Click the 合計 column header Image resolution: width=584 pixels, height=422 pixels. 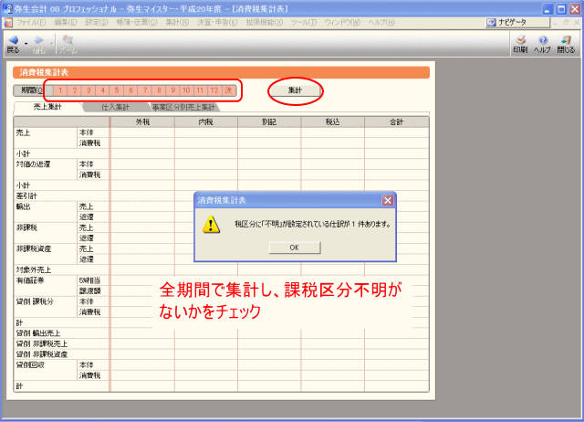pyautogui.click(x=396, y=121)
